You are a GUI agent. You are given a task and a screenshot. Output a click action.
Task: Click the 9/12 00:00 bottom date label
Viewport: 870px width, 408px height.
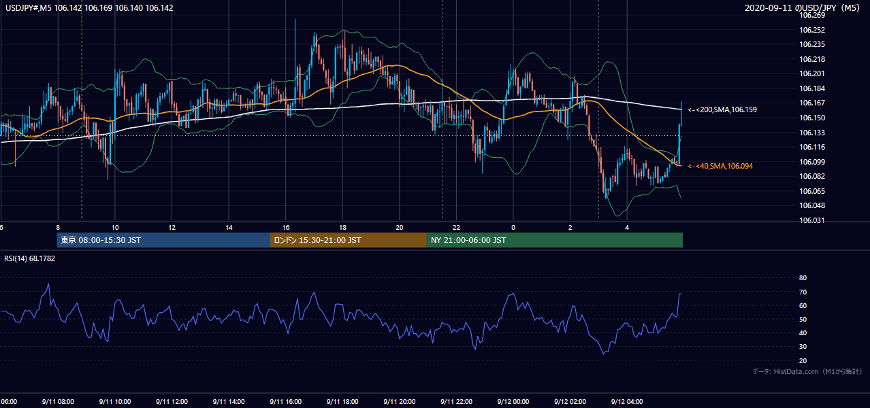tap(513, 401)
